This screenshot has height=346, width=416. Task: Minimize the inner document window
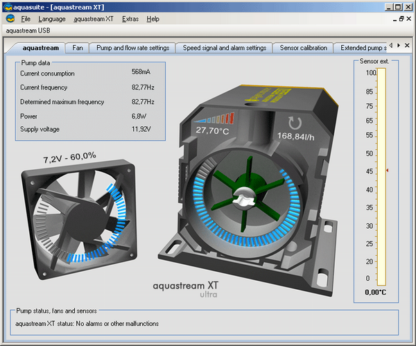pyautogui.click(x=395, y=19)
